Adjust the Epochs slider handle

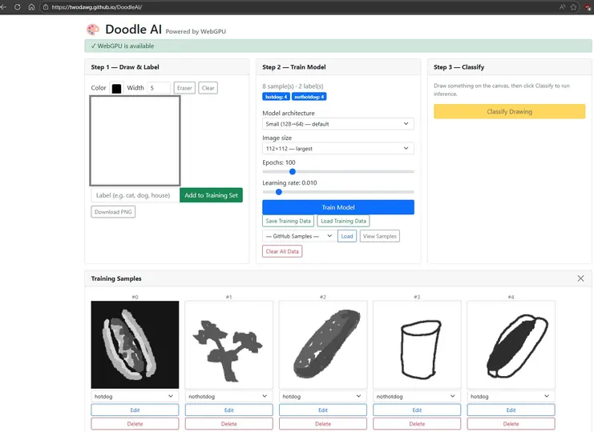click(293, 171)
